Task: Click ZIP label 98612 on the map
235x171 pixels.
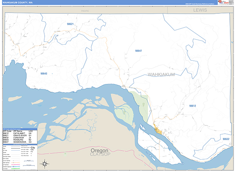Action: (x=193, y=106)
